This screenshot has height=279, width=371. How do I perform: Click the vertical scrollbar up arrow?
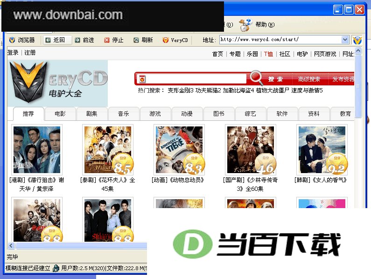[x=358, y=51]
